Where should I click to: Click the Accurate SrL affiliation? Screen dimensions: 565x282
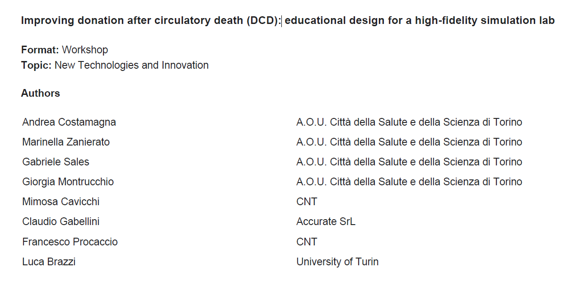coord(326,221)
